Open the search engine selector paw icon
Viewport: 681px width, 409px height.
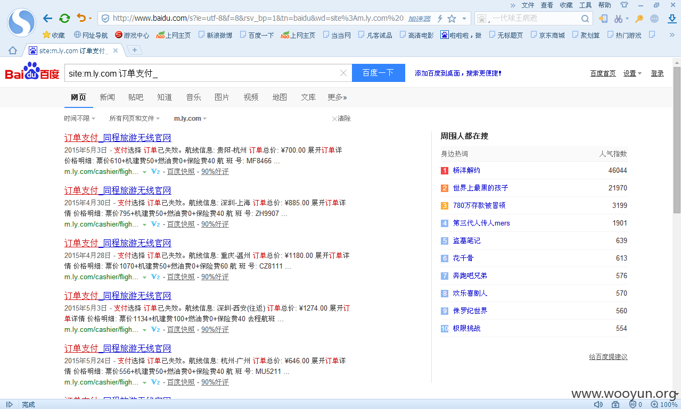coord(482,19)
